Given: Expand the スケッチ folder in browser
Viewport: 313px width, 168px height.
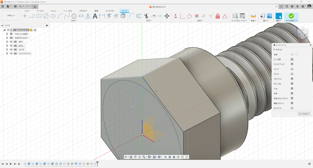Looking at the screenshot, I should (7, 49).
